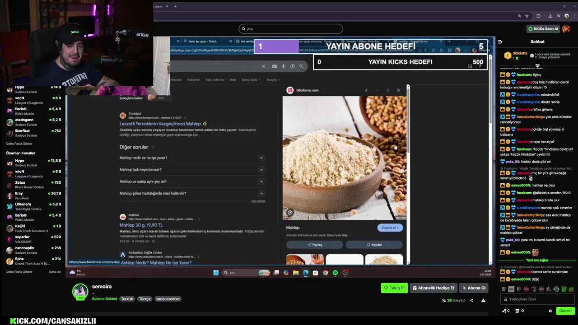Image resolution: width=578 pixels, height=325 pixels.
Task: Open the Uthenera Teamfight Tactics channel
Action: coord(34,206)
